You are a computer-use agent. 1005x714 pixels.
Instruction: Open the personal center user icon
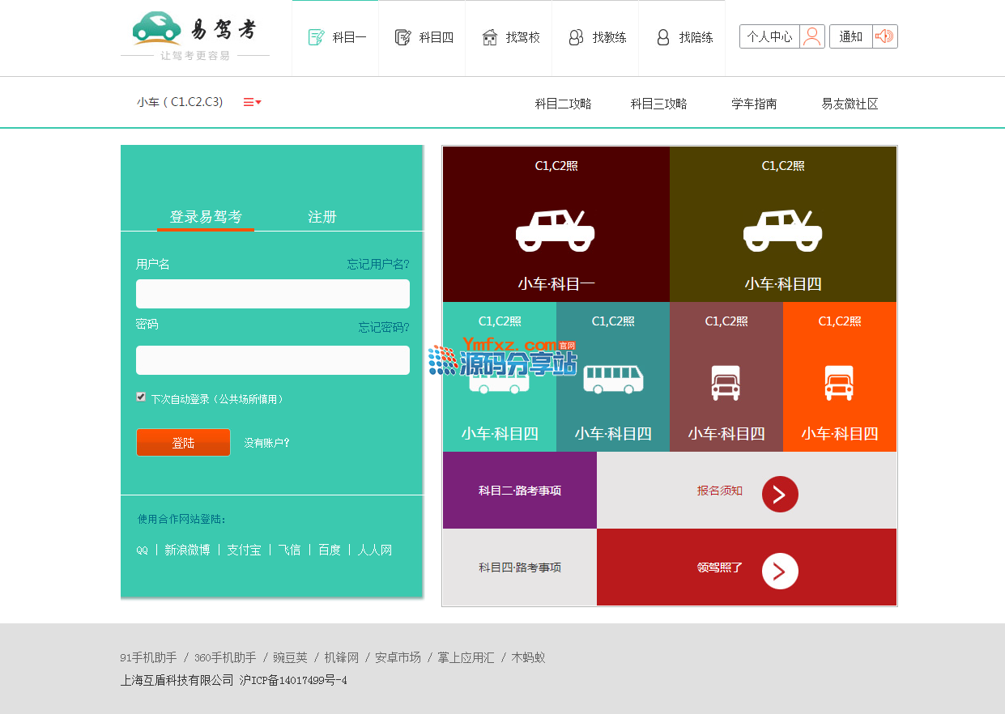click(x=811, y=36)
